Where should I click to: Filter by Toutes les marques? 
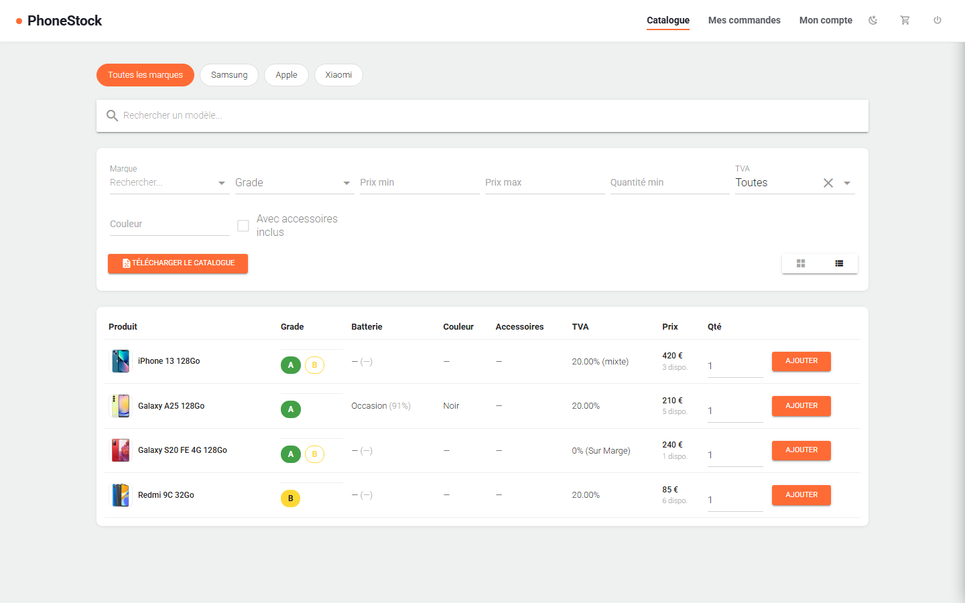tap(145, 75)
